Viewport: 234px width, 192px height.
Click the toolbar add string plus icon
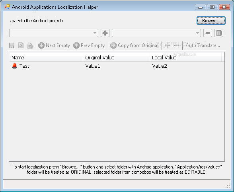[168, 45]
